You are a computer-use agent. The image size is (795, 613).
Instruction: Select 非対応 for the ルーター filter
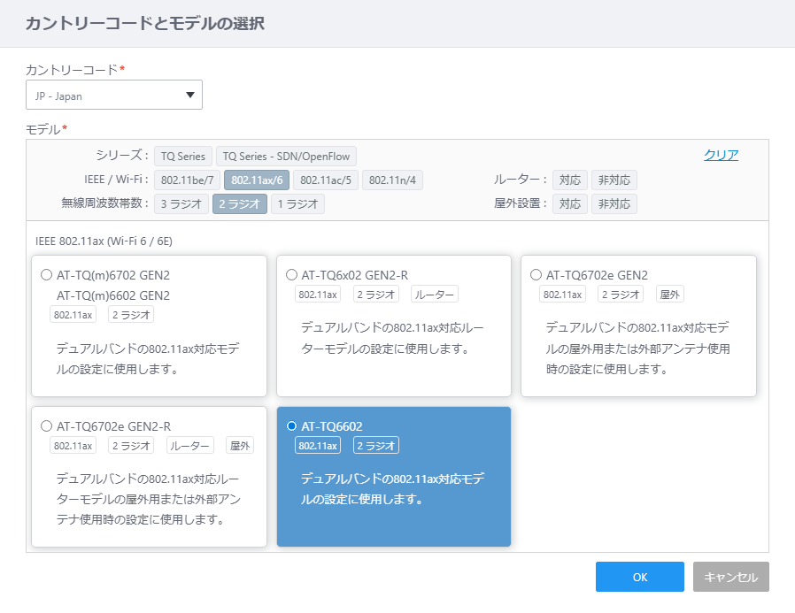click(x=614, y=180)
